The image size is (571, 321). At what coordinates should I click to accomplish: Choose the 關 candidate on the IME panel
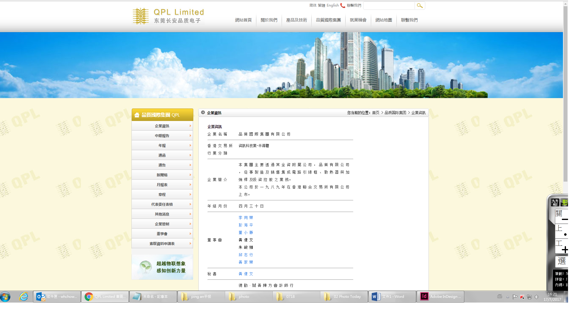click(x=559, y=214)
